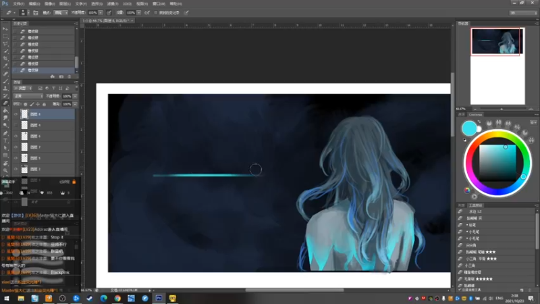Screen dimensions: 540x304
Task: Switch to the Coolorus panel tab
Action: tap(475, 114)
